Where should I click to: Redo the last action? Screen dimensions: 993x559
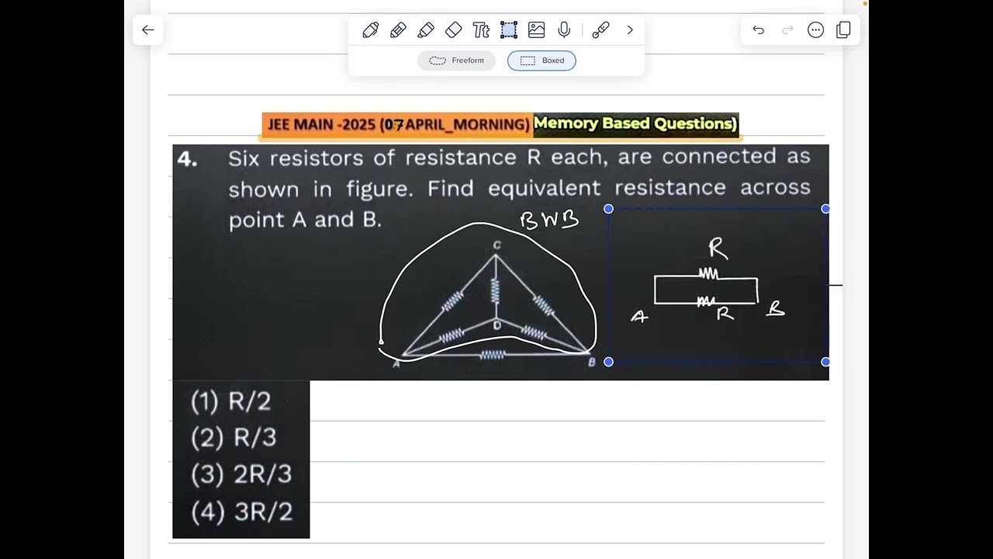pos(787,30)
